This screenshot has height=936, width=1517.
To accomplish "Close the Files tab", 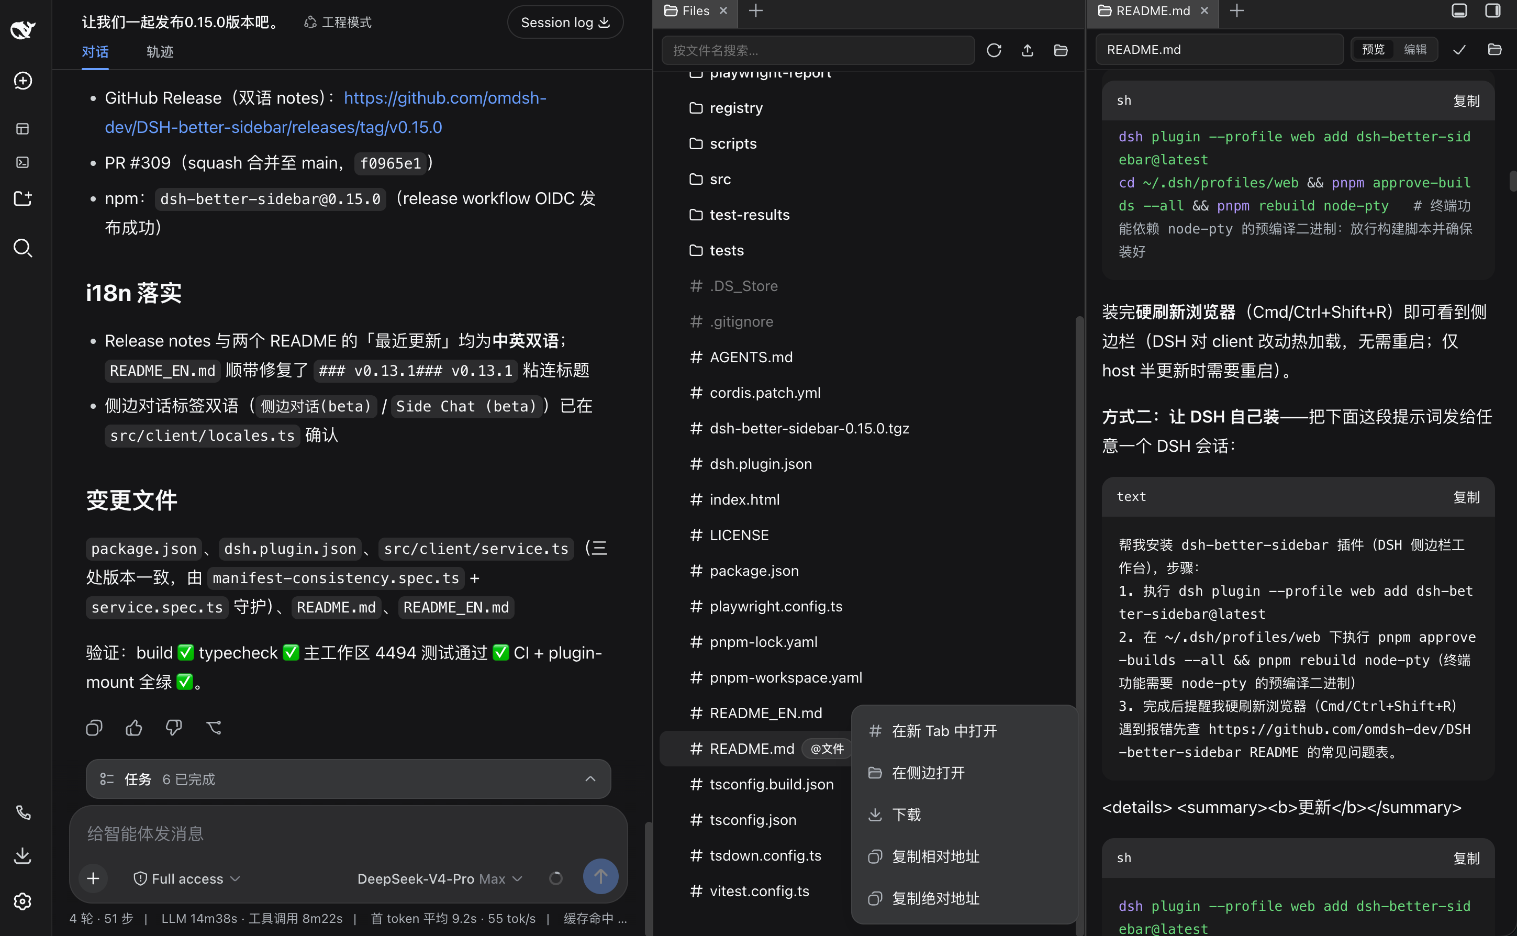I will coord(723,10).
